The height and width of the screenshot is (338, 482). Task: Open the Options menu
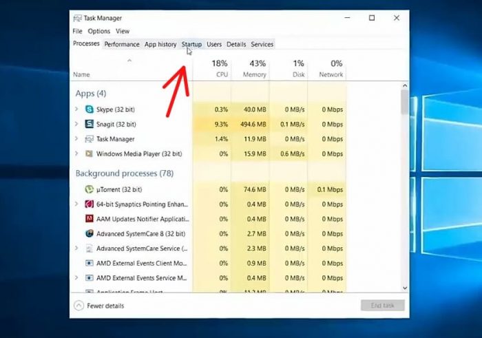tap(99, 31)
